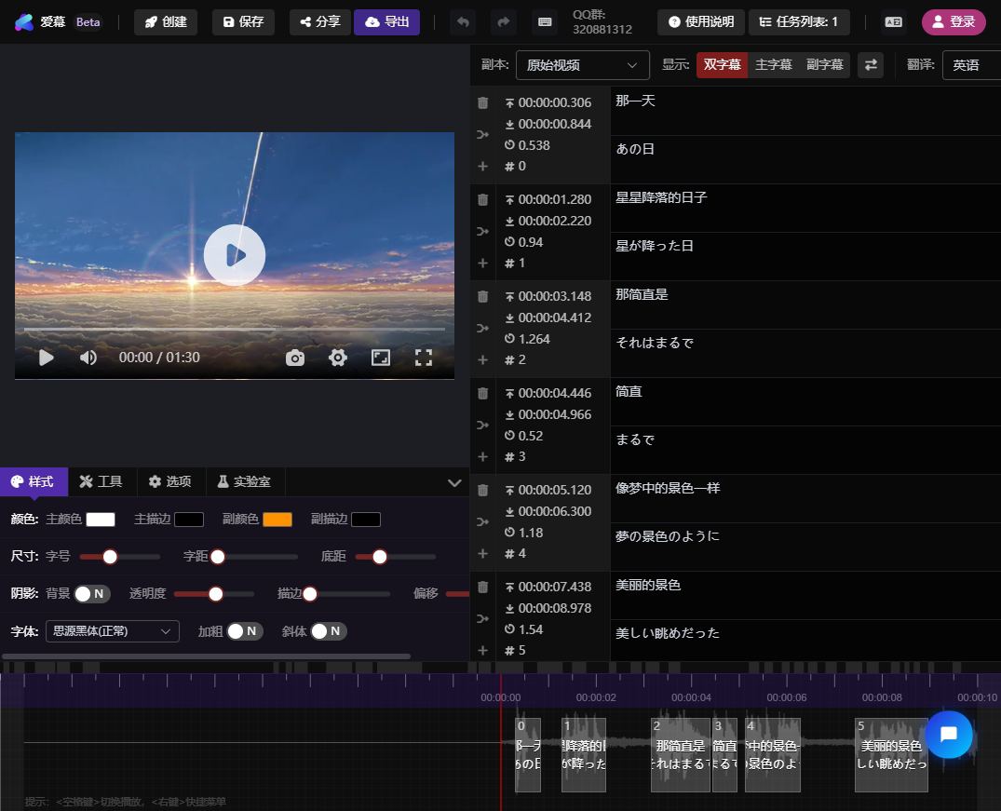
Task: Delete subtitle row 那一天 with trash icon
Action: [482, 102]
